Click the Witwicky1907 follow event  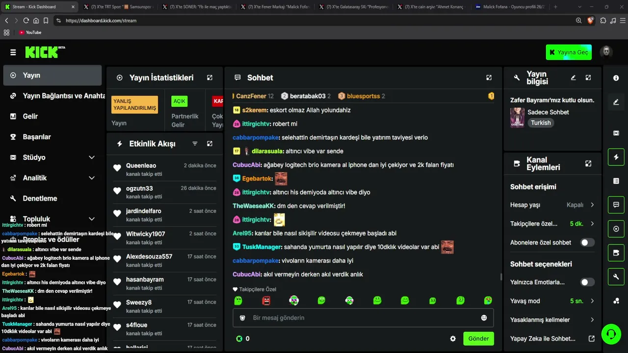point(164,238)
